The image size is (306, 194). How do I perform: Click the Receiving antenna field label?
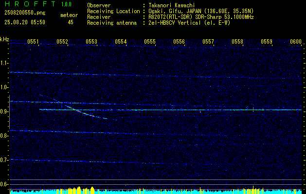coord(112,23)
